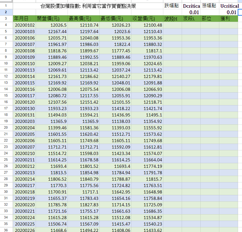Viewport: 242px width, 232px height.
Task: Click the 最高價(元) column header
Action: 83,19
